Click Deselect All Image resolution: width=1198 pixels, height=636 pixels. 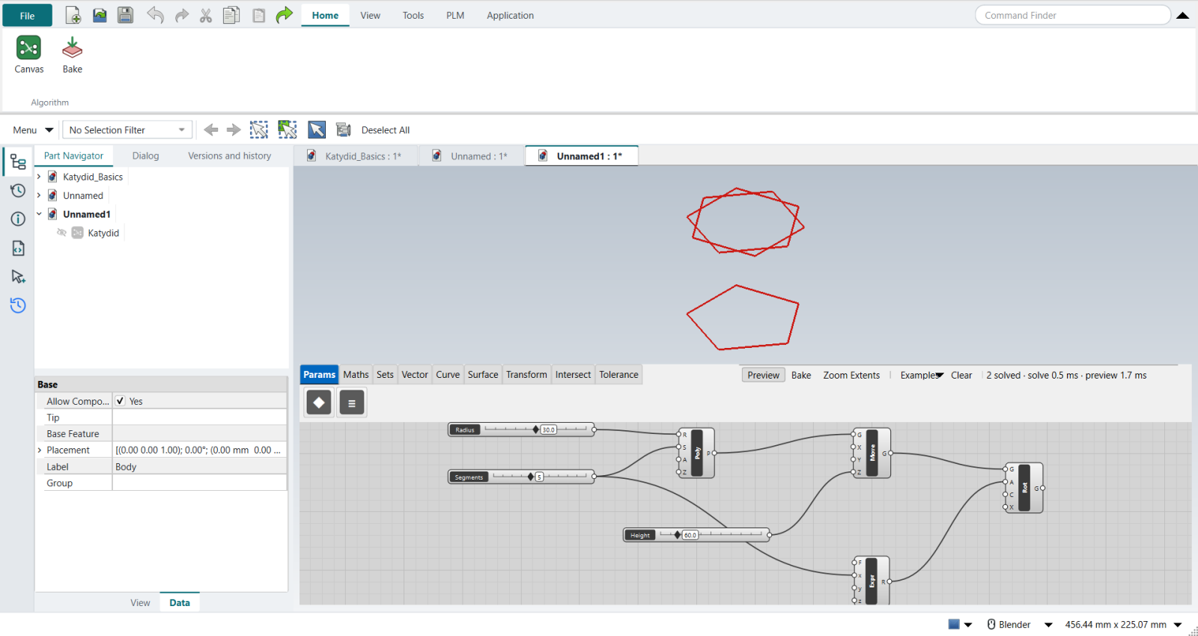click(385, 130)
